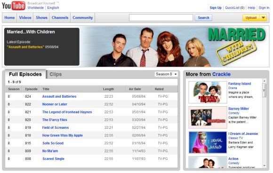Go to the Channels section

[x=60, y=17]
